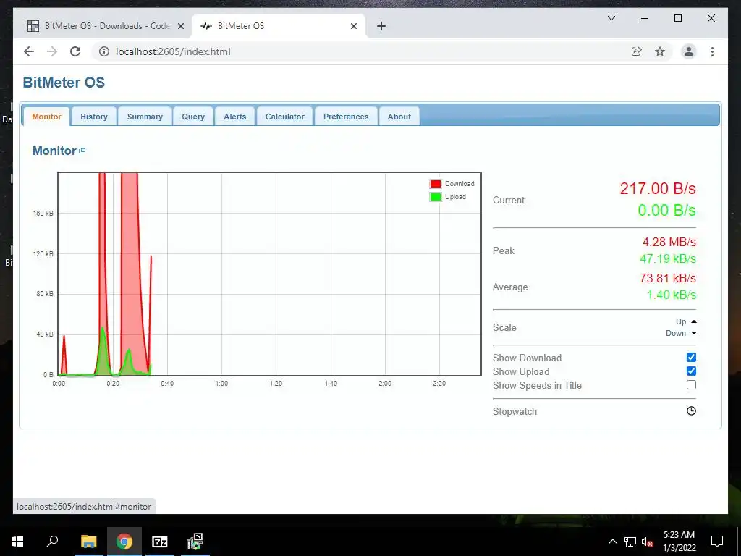Click the site information icon in address bar

point(104,51)
